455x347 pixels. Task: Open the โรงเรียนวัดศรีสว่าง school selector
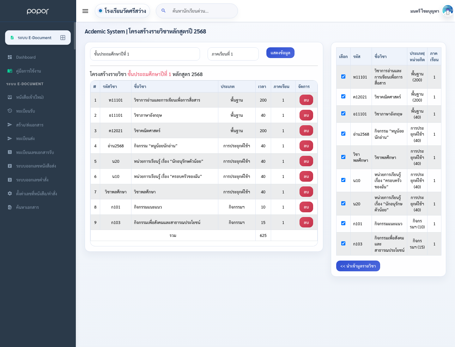click(x=122, y=11)
